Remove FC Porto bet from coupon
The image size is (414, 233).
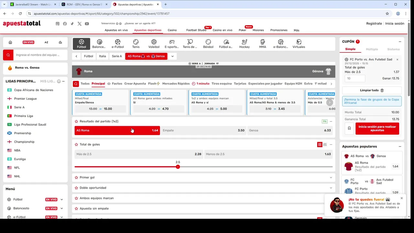[398, 60]
